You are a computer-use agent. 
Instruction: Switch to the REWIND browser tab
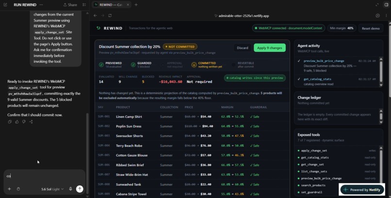(x=111, y=5)
